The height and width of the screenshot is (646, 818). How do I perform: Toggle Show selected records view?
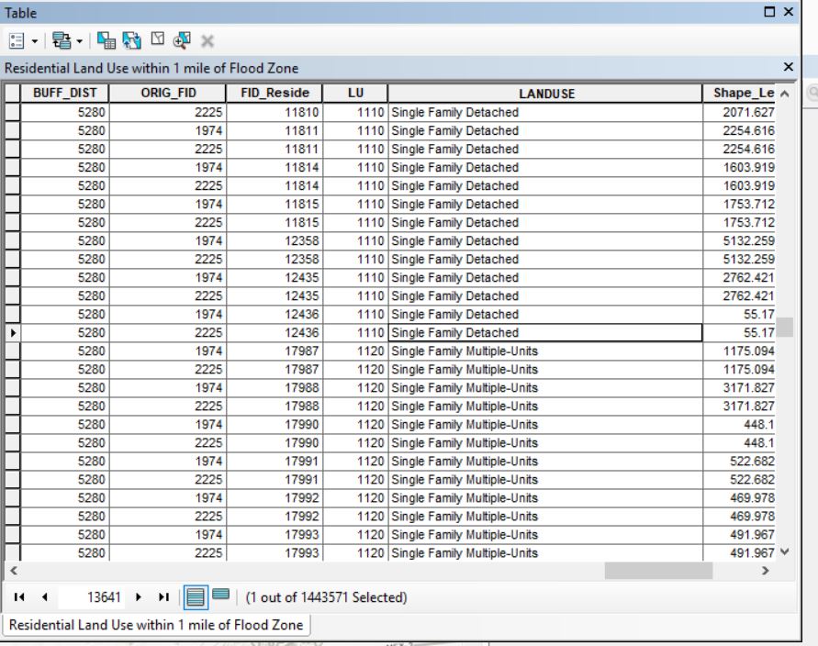pyautogui.click(x=221, y=595)
